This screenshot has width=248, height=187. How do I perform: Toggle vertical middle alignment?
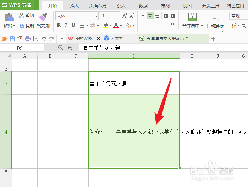tap(150, 16)
